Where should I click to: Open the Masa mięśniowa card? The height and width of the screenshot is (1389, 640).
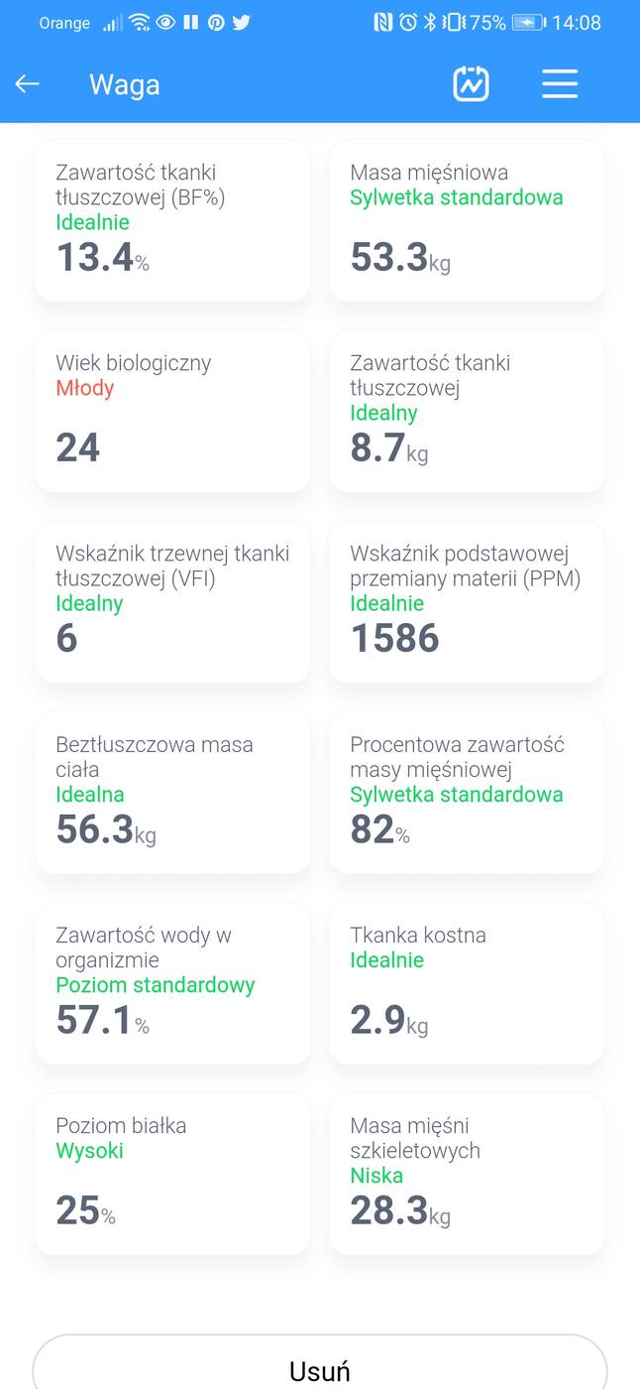coord(466,219)
